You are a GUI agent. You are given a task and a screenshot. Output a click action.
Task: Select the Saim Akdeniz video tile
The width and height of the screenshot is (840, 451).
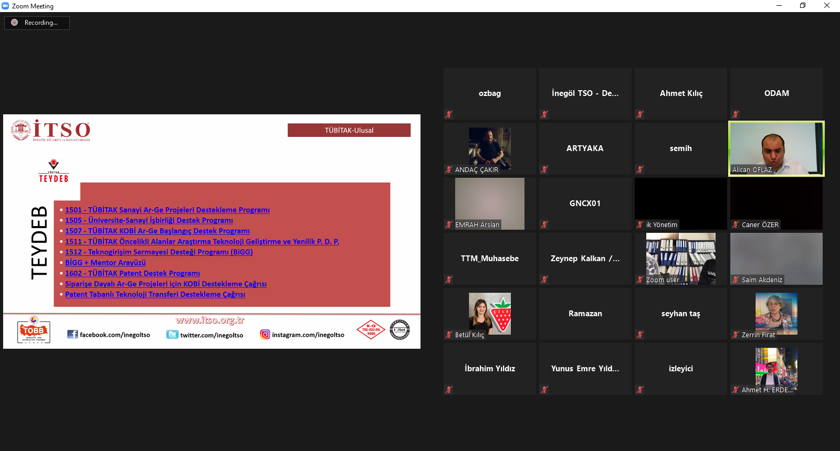[776, 259]
